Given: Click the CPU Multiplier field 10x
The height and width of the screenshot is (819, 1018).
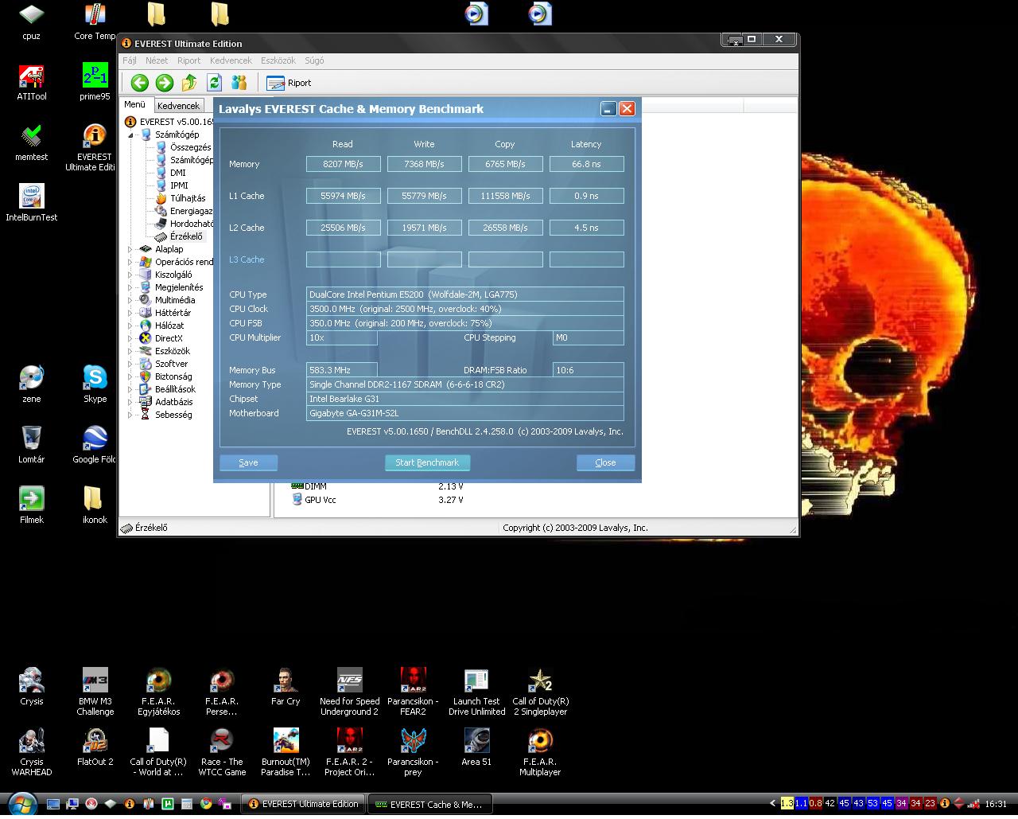Looking at the screenshot, I should click(x=342, y=337).
